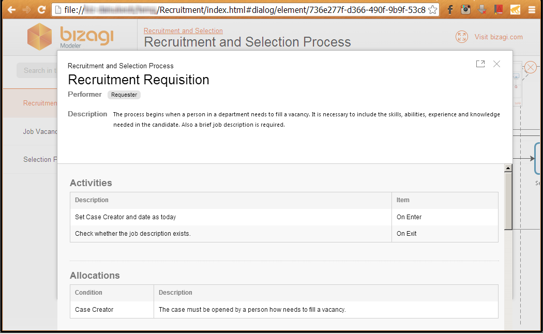The height and width of the screenshot is (334, 543).
Task: Click the Bizagi Modeler logo
Action: pyautogui.click(x=70, y=36)
